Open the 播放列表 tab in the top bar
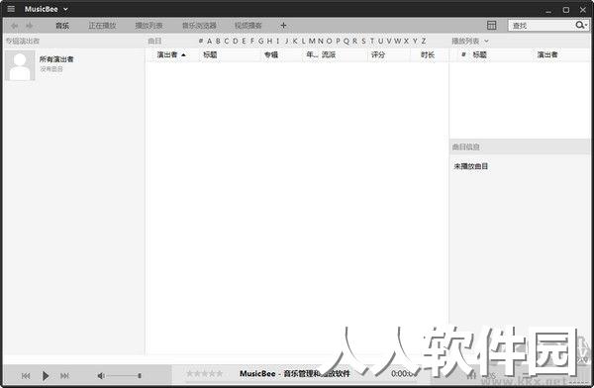This screenshot has height=388, width=594. coord(148,26)
